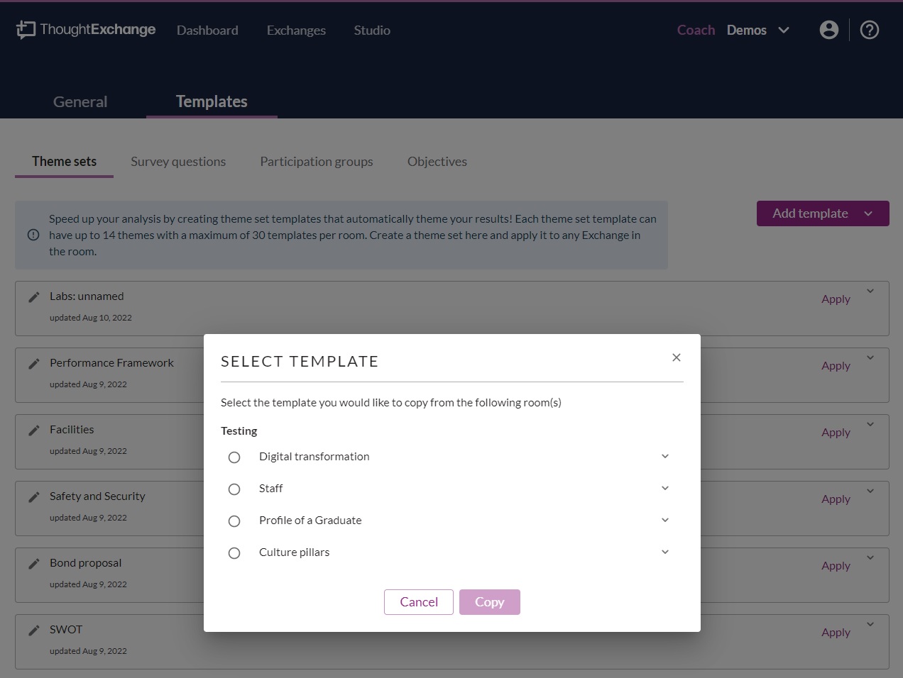This screenshot has height=678, width=903.
Task: Edit the Labs: unnamed theme set
Action: 33,297
